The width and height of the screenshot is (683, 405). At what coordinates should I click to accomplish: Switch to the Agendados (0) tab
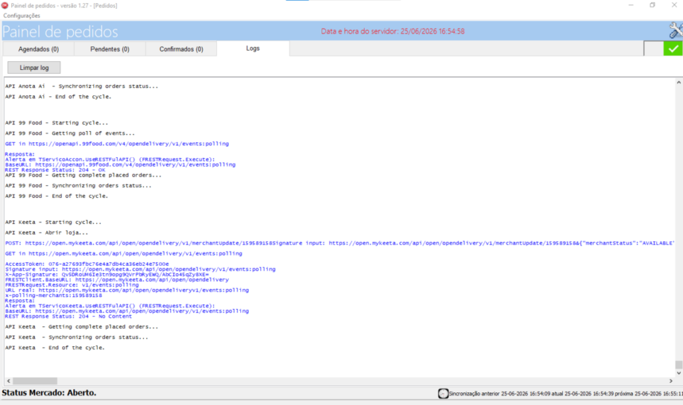coord(38,49)
